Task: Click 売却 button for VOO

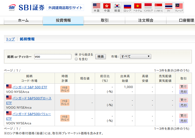Action: [x=183, y=92]
